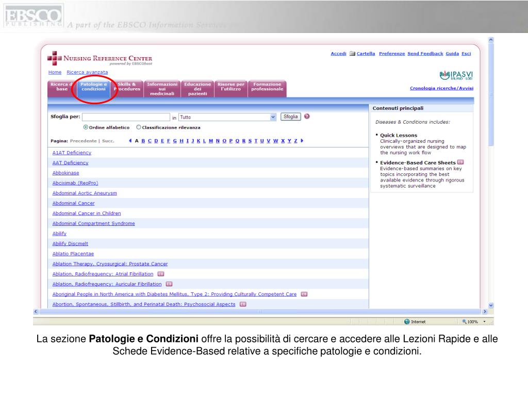
Task: Open the Ricerca avanzata link
Action: pyautogui.click(x=87, y=72)
